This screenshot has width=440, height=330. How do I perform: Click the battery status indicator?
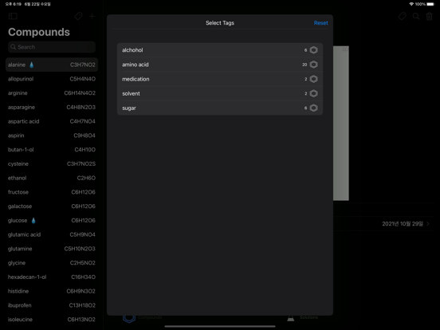point(430,4)
